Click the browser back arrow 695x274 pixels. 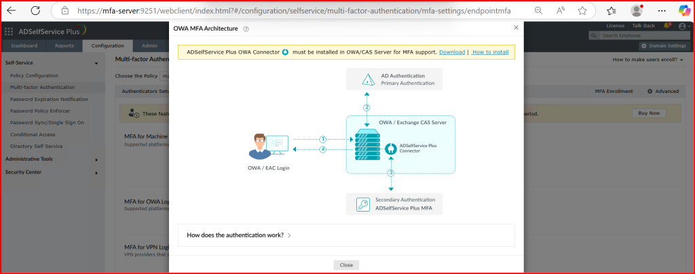(12, 11)
